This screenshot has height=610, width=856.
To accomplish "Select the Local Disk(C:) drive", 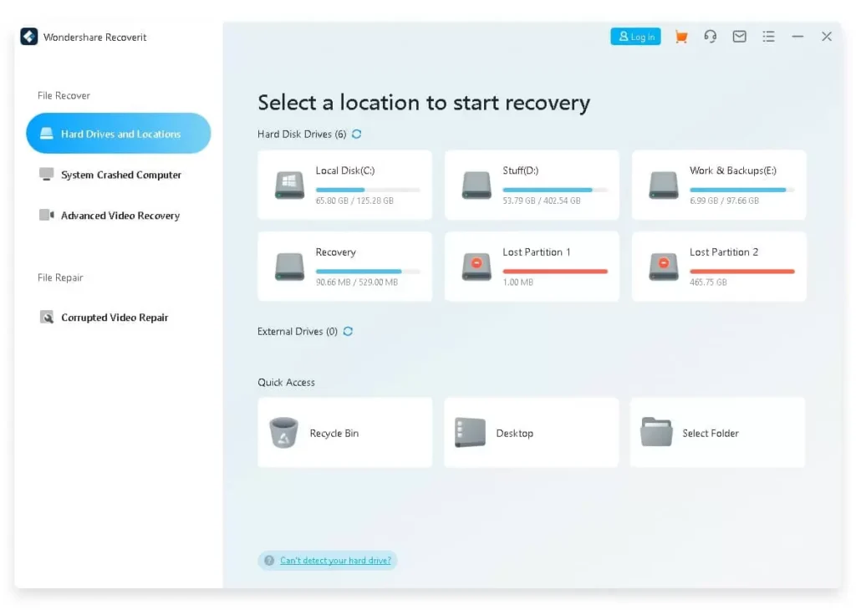I will click(x=344, y=184).
